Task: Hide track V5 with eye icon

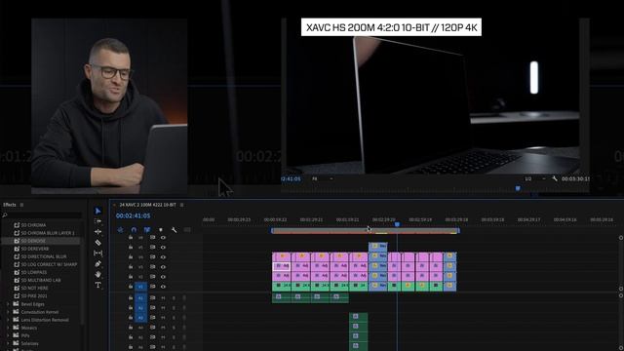Action: click(x=163, y=247)
